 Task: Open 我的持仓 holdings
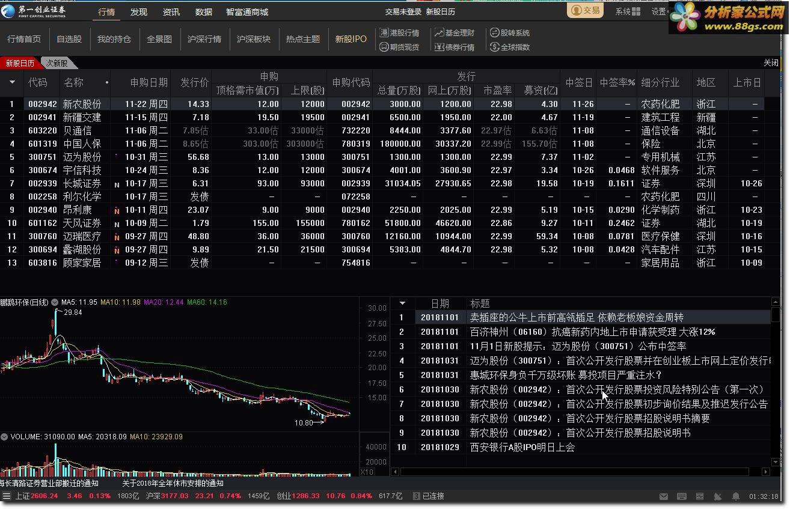click(114, 39)
